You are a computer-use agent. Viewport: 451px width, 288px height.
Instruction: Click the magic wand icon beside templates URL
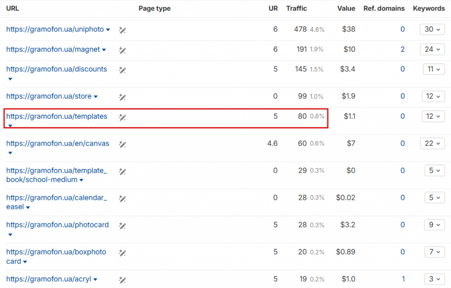pos(122,117)
